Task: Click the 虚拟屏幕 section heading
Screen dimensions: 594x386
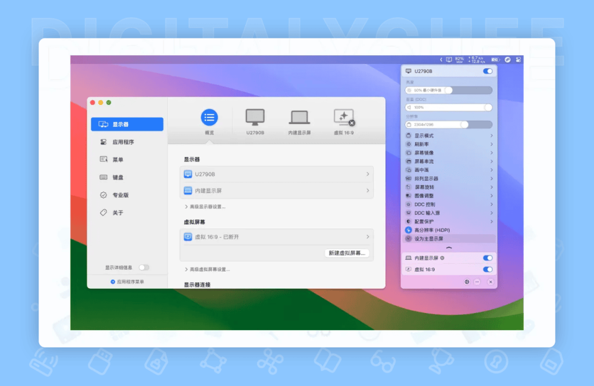Action: (x=194, y=222)
